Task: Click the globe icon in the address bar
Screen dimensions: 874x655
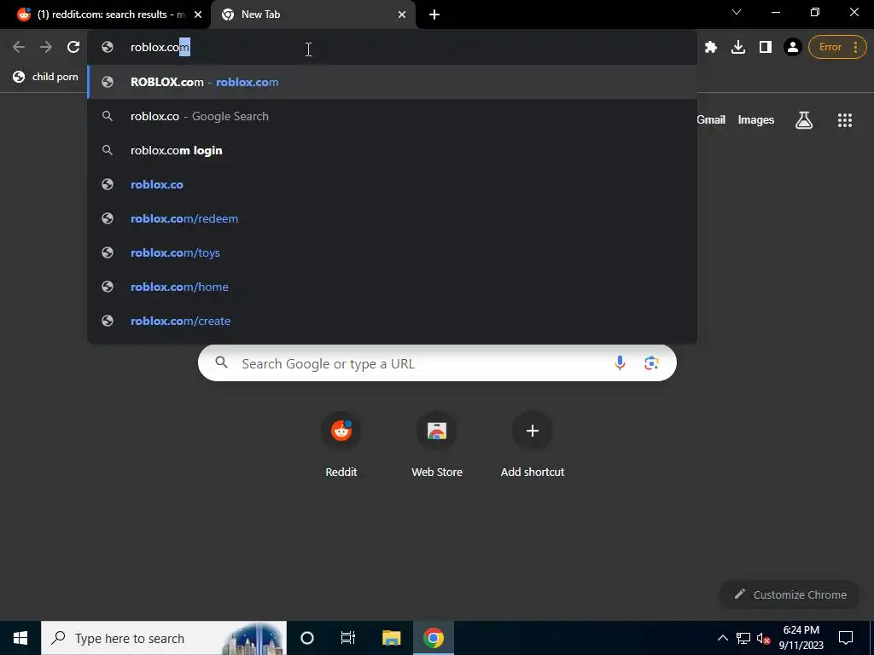Action: click(108, 48)
